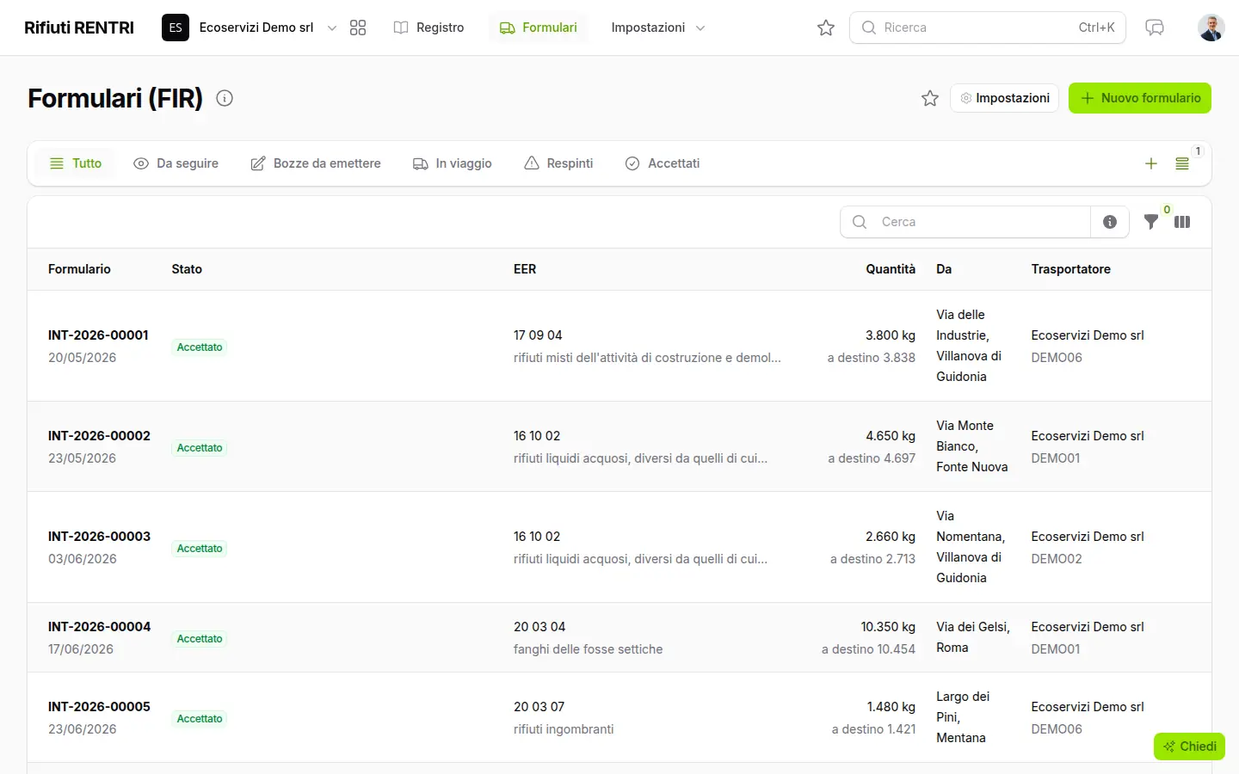Go to the Formulari navigation item
The image size is (1239, 774).
click(539, 28)
